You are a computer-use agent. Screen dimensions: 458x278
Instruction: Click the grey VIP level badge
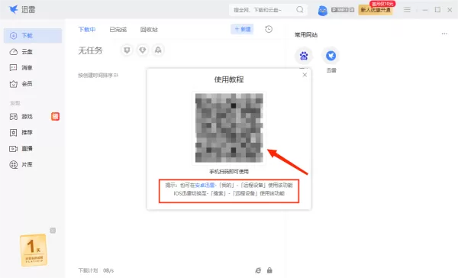click(x=343, y=10)
